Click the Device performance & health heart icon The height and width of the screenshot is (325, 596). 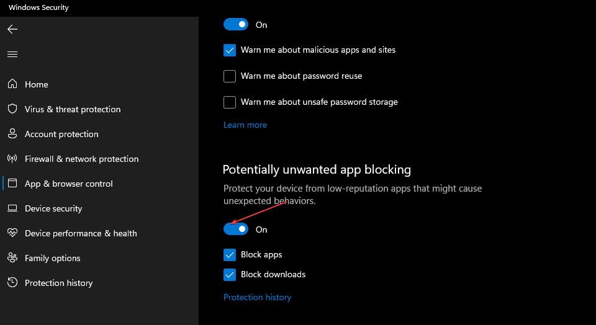point(12,233)
